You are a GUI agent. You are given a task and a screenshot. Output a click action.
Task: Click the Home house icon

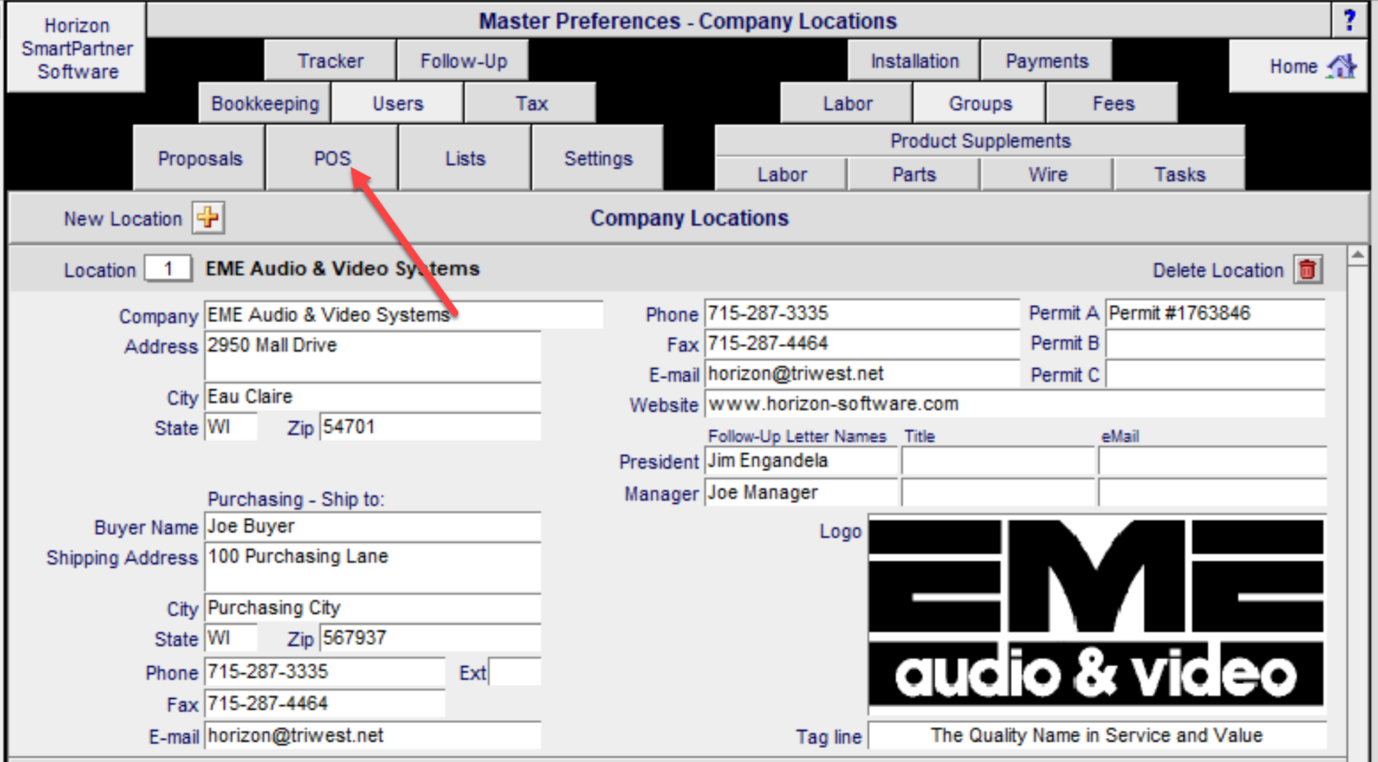coord(1342,66)
